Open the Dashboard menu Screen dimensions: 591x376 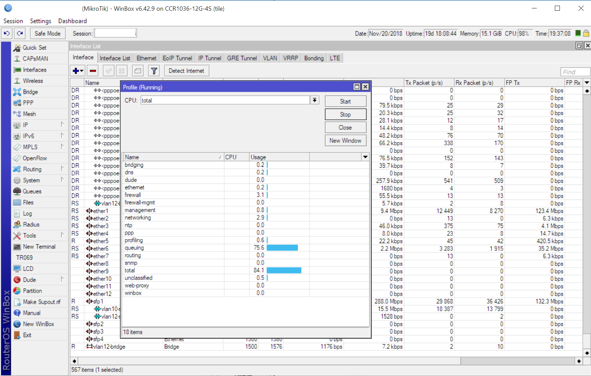click(72, 21)
